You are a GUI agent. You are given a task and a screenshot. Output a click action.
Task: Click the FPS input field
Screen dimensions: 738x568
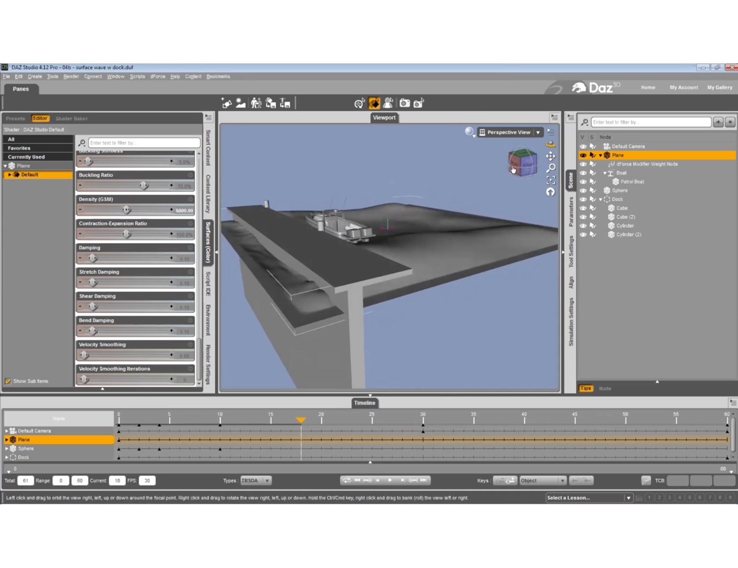pyautogui.click(x=147, y=481)
